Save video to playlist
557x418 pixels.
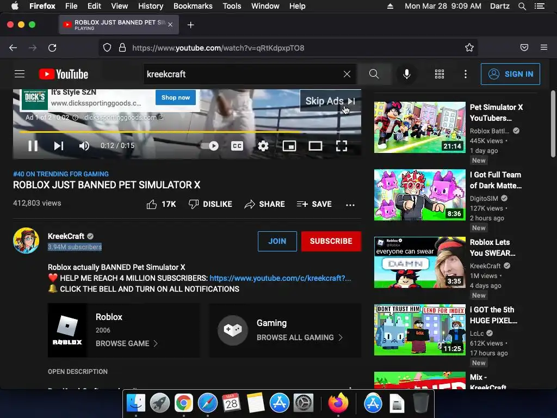point(314,204)
